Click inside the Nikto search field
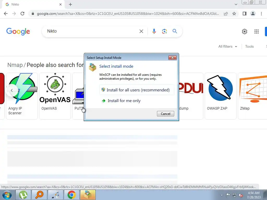Viewport: 267px width, 200px height. click(92, 31)
